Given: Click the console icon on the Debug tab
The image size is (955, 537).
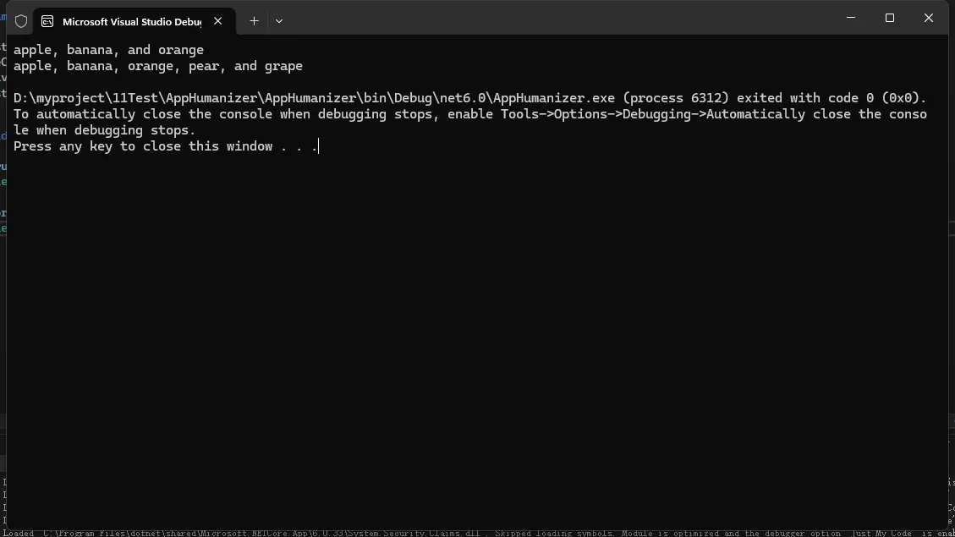Looking at the screenshot, I should 47,21.
